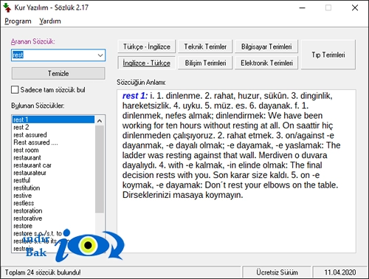Click the date 11.04.2020 in status bar

340,272
